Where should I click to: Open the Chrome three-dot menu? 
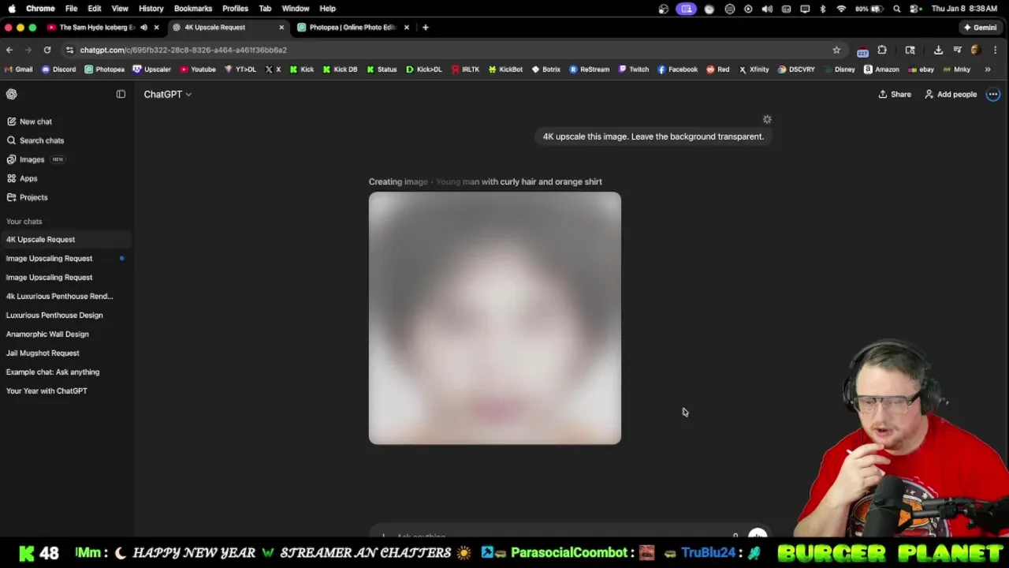point(995,50)
